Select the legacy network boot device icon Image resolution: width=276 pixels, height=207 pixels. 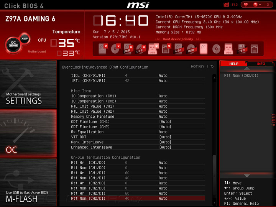point(254,49)
